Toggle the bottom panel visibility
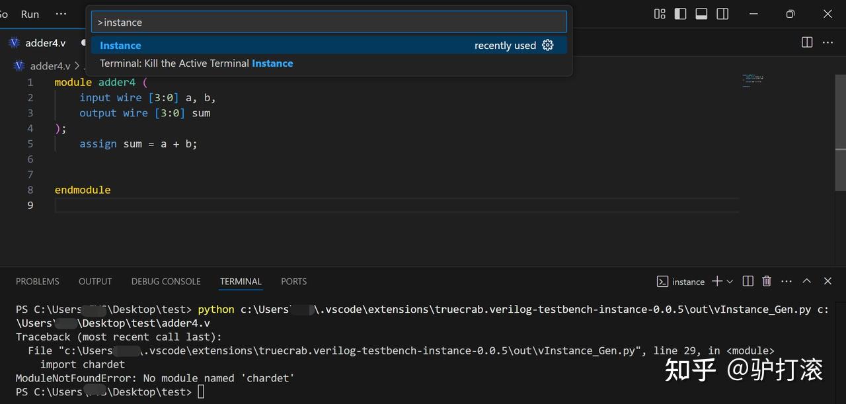846x404 pixels. (701, 13)
